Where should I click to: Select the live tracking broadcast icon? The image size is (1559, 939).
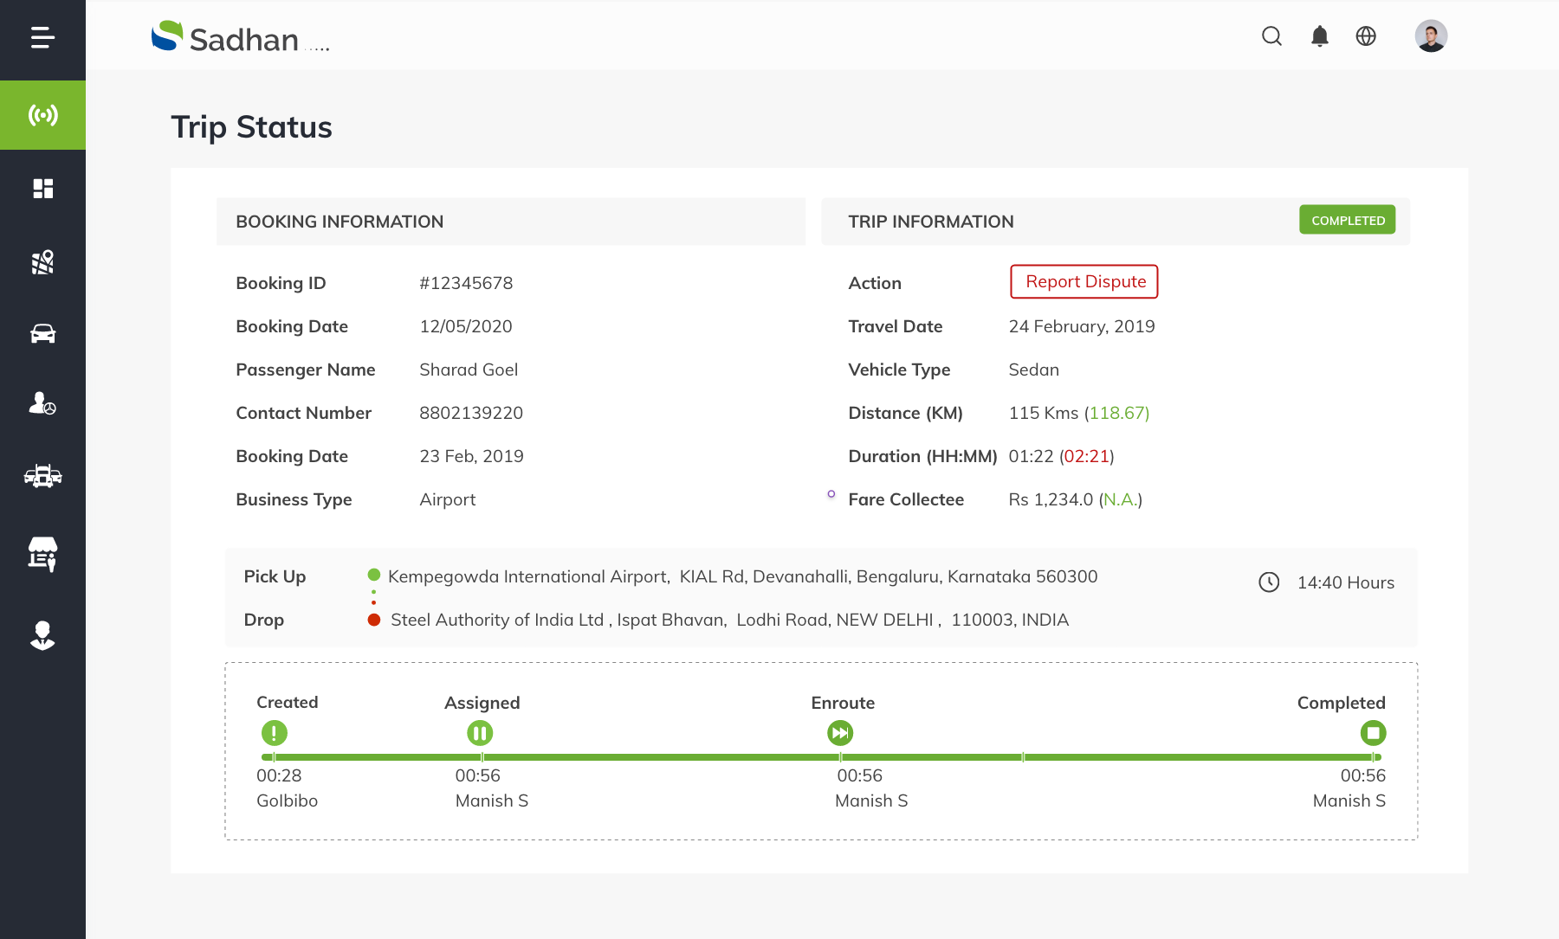pos(42,115)
